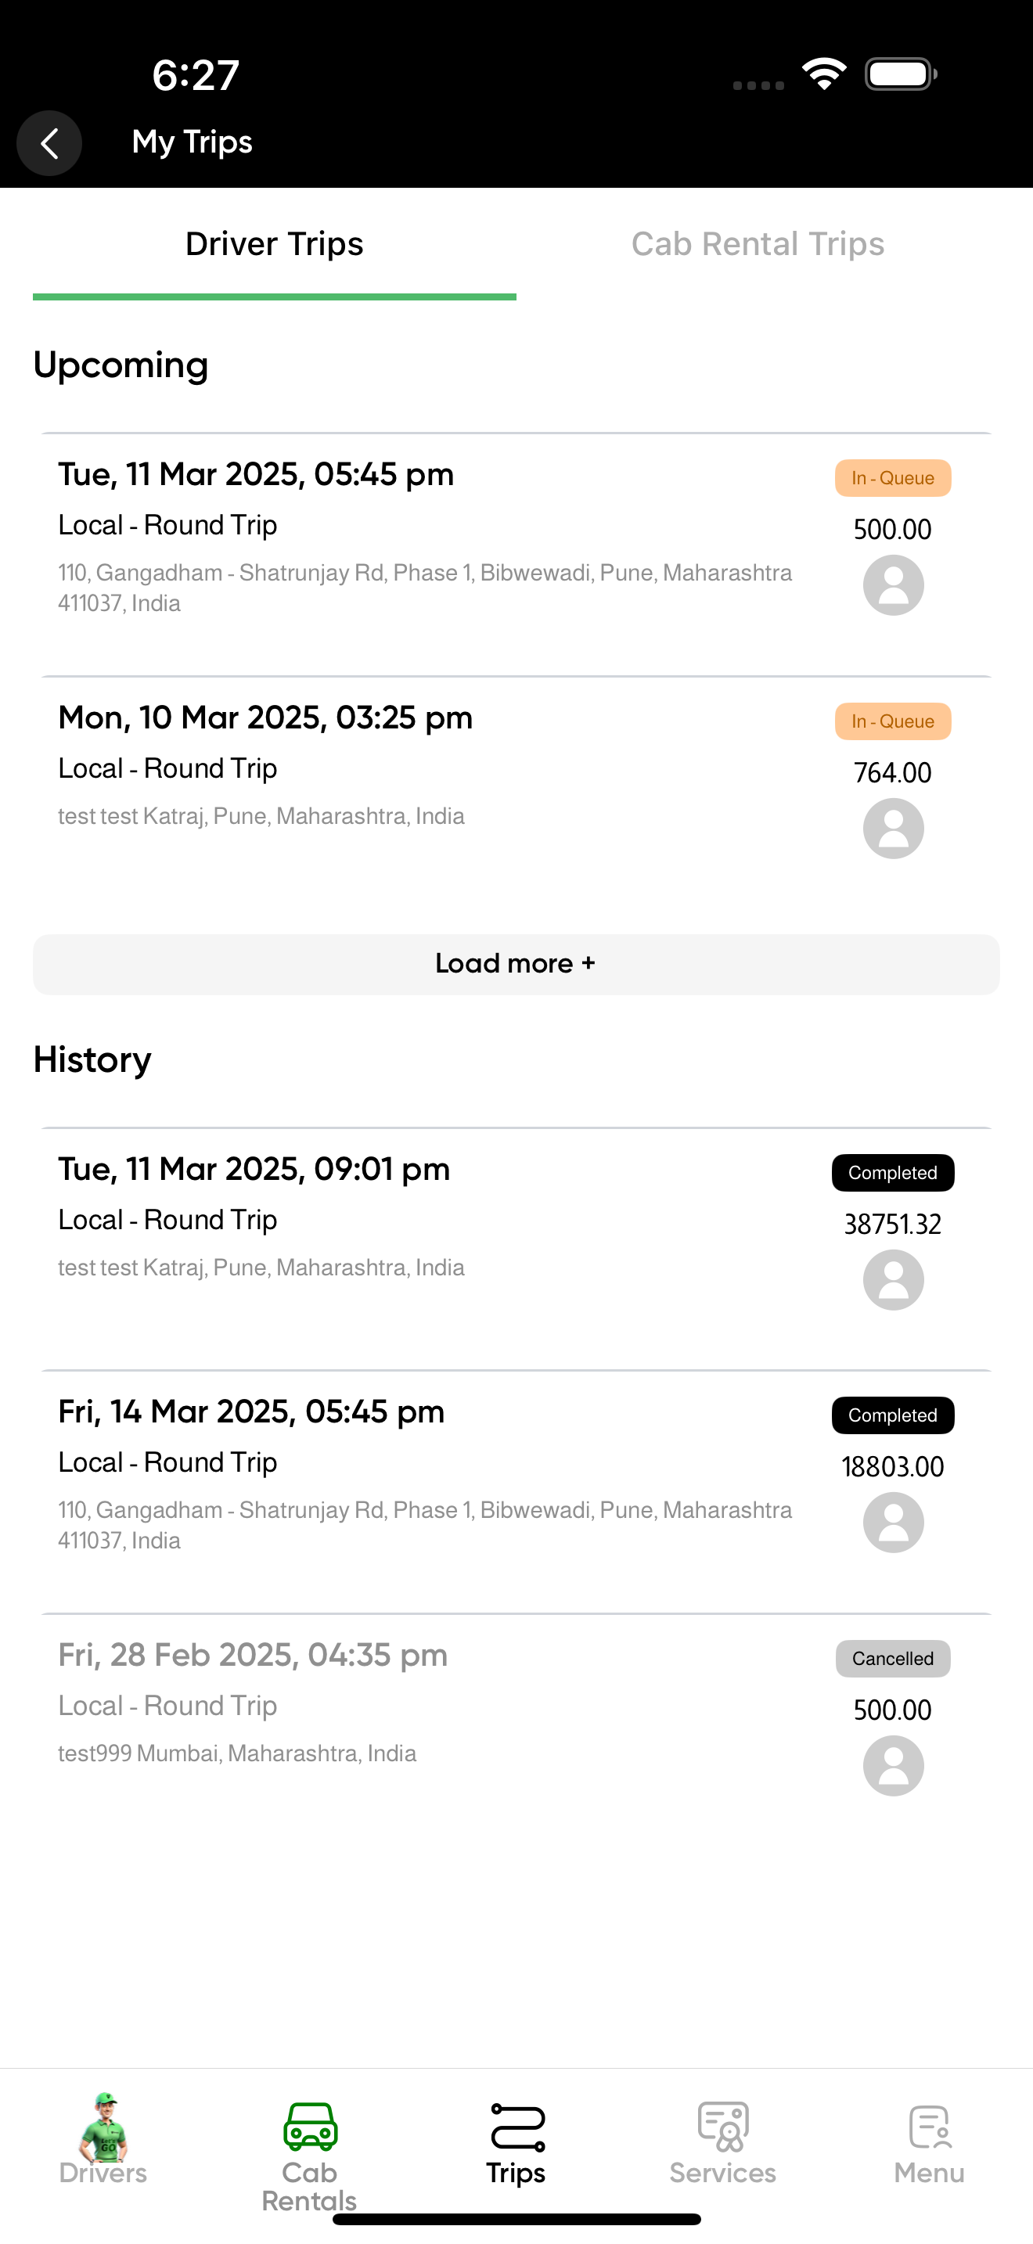This screenshot has width=1033, height=2244.
Task: Select the Driver Trips tab
Action: (275, 244)
